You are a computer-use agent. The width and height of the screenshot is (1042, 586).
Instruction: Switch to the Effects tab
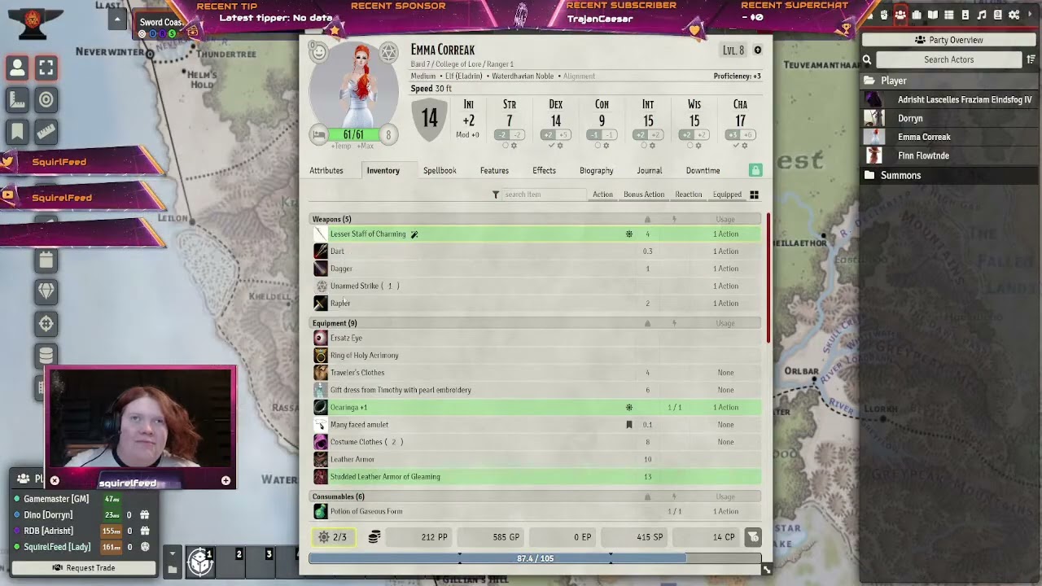click(x=544, y=171)
